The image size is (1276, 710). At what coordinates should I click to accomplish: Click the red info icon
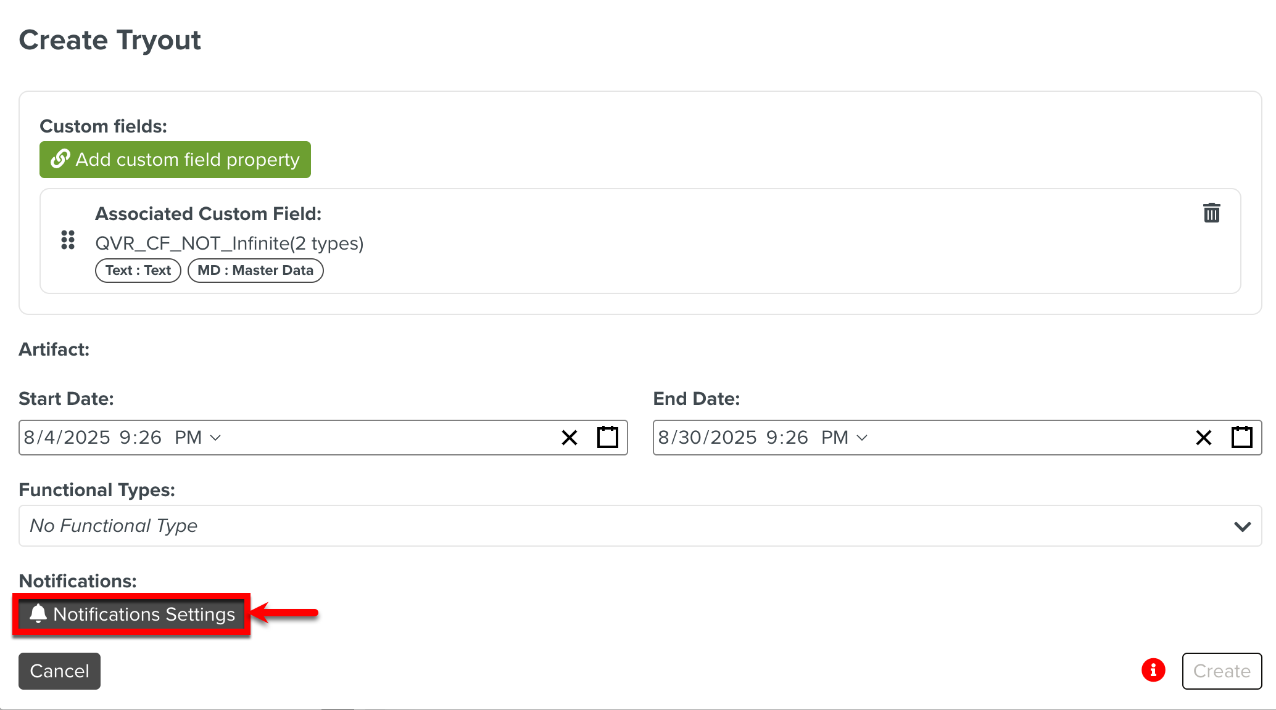(x=1153, y=670)
